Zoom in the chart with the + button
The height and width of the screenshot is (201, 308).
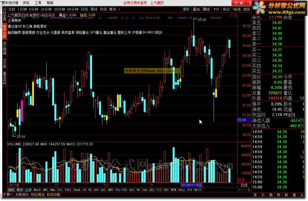(x=240, y=190)
